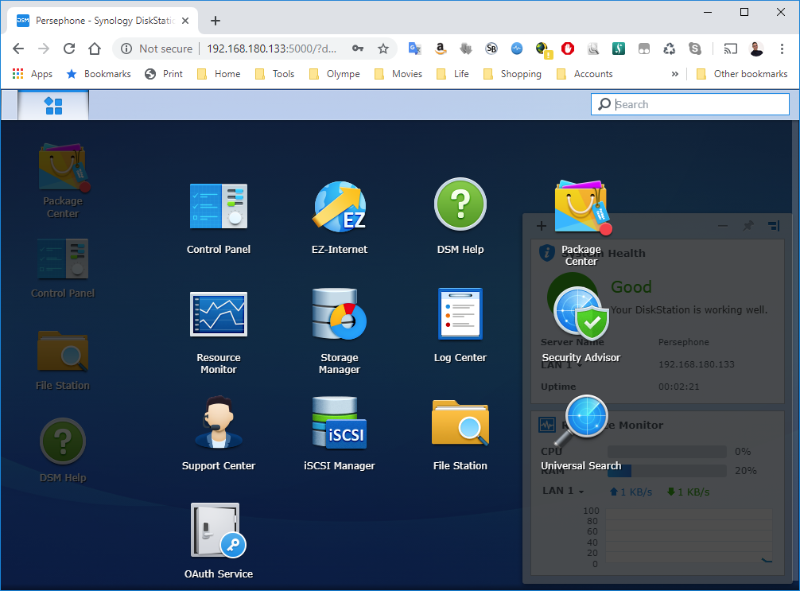Click the red Adblock extension icon

567,49
